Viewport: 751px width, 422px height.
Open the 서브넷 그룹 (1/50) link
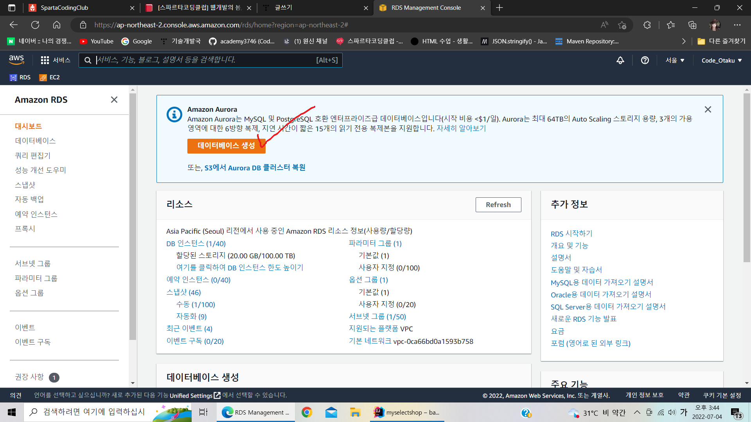(377, 316)
